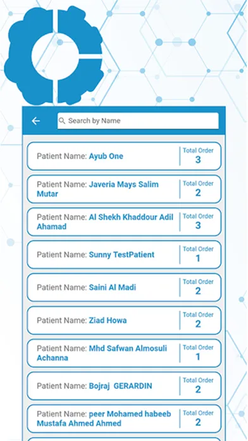Focus the Search by Name field
The height and width of the screenshot is (441, 248).
pyautogui.click(x=138, y=121)
